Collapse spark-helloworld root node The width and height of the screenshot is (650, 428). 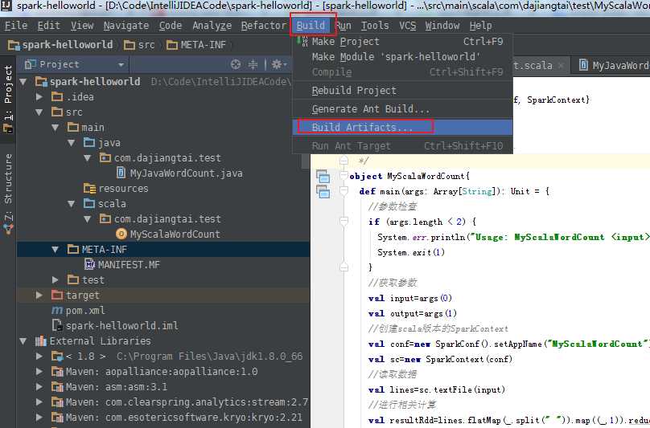pyautogui.click(x=23, y=82)
